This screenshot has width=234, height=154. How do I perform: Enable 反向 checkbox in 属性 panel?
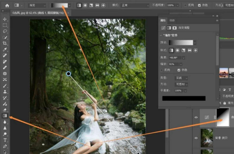pos(162,70)
